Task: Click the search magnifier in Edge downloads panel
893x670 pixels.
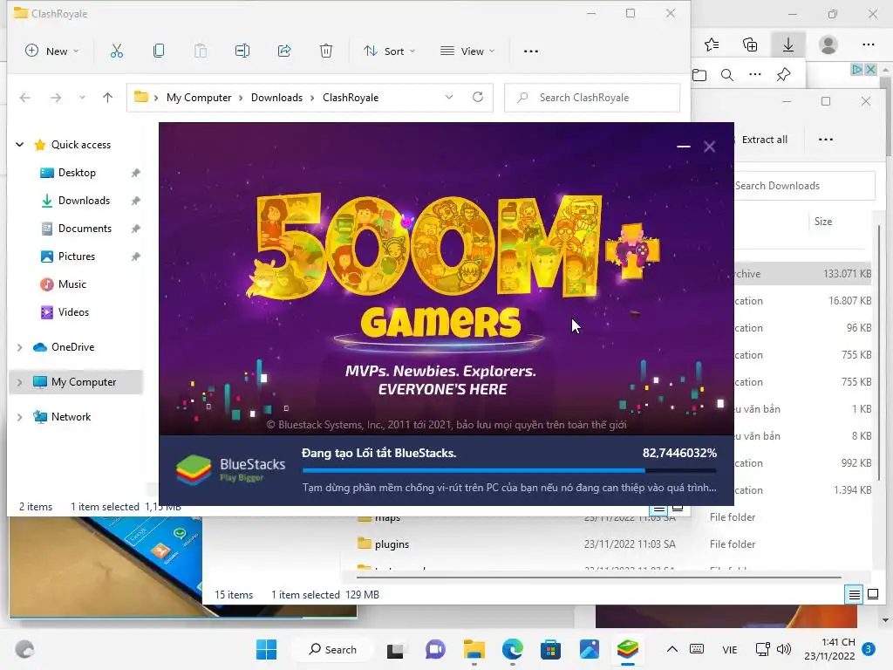Action: point(727,75)
